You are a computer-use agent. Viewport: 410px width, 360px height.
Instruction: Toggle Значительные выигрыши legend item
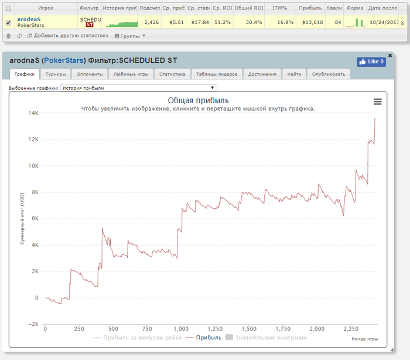[x=266, y=338]
